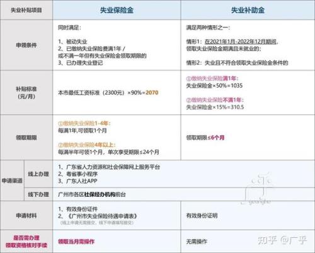This screenshot has width=315, height=253.
Task: Click the 补贴标准 (元/月) row label
Action: tap(26, 93)
